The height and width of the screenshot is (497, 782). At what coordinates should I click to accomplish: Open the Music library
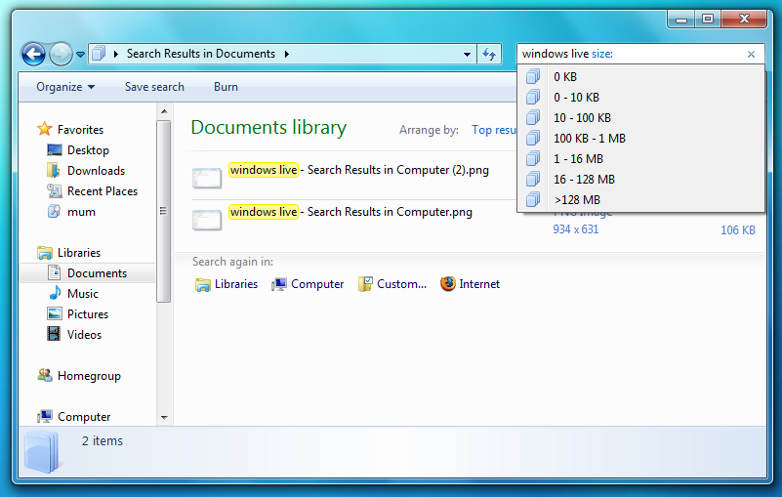tap(83, 293)
